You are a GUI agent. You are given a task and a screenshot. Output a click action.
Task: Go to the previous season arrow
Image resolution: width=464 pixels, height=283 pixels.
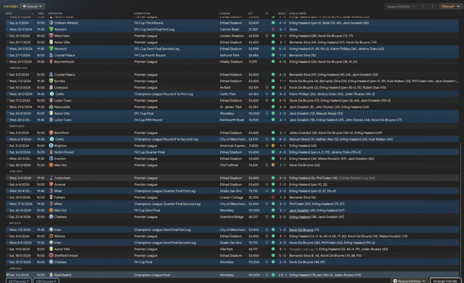(423, 7)
